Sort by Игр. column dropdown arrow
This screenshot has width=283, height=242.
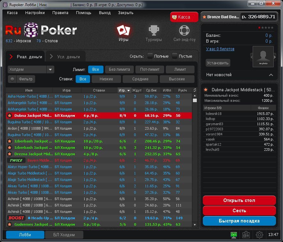tap(129, 91)
